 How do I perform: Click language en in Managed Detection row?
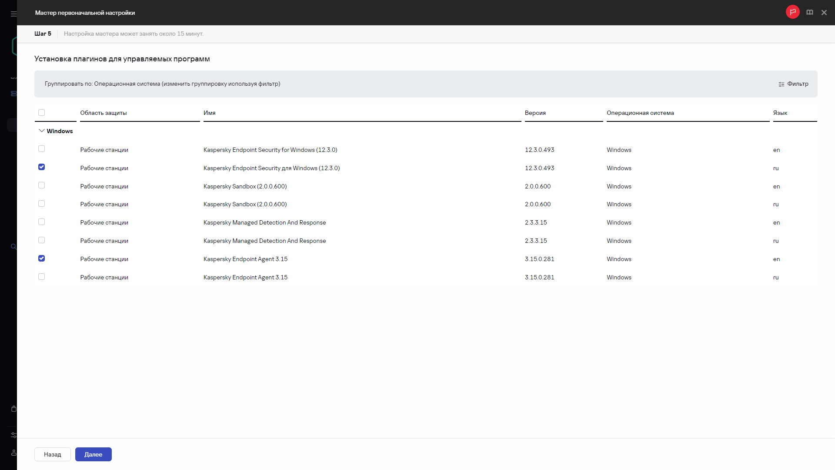point(776,222)
